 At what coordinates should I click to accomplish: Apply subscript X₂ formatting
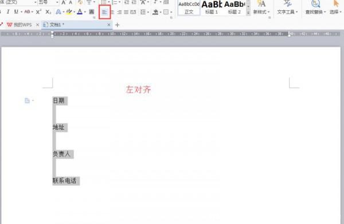click(48, 11)
